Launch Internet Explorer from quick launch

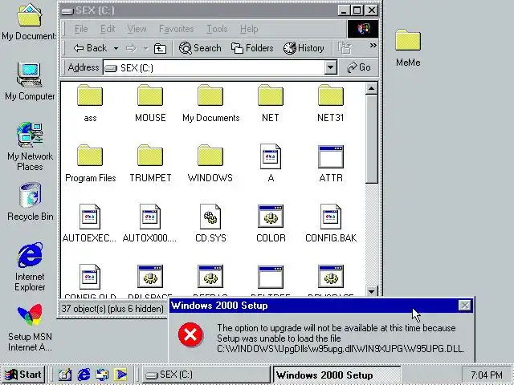[84, 375]
